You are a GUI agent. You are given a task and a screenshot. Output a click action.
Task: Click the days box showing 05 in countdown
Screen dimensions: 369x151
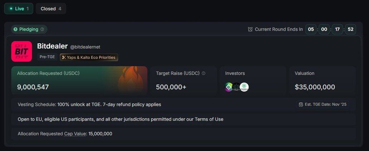click(x=311, y=29)
